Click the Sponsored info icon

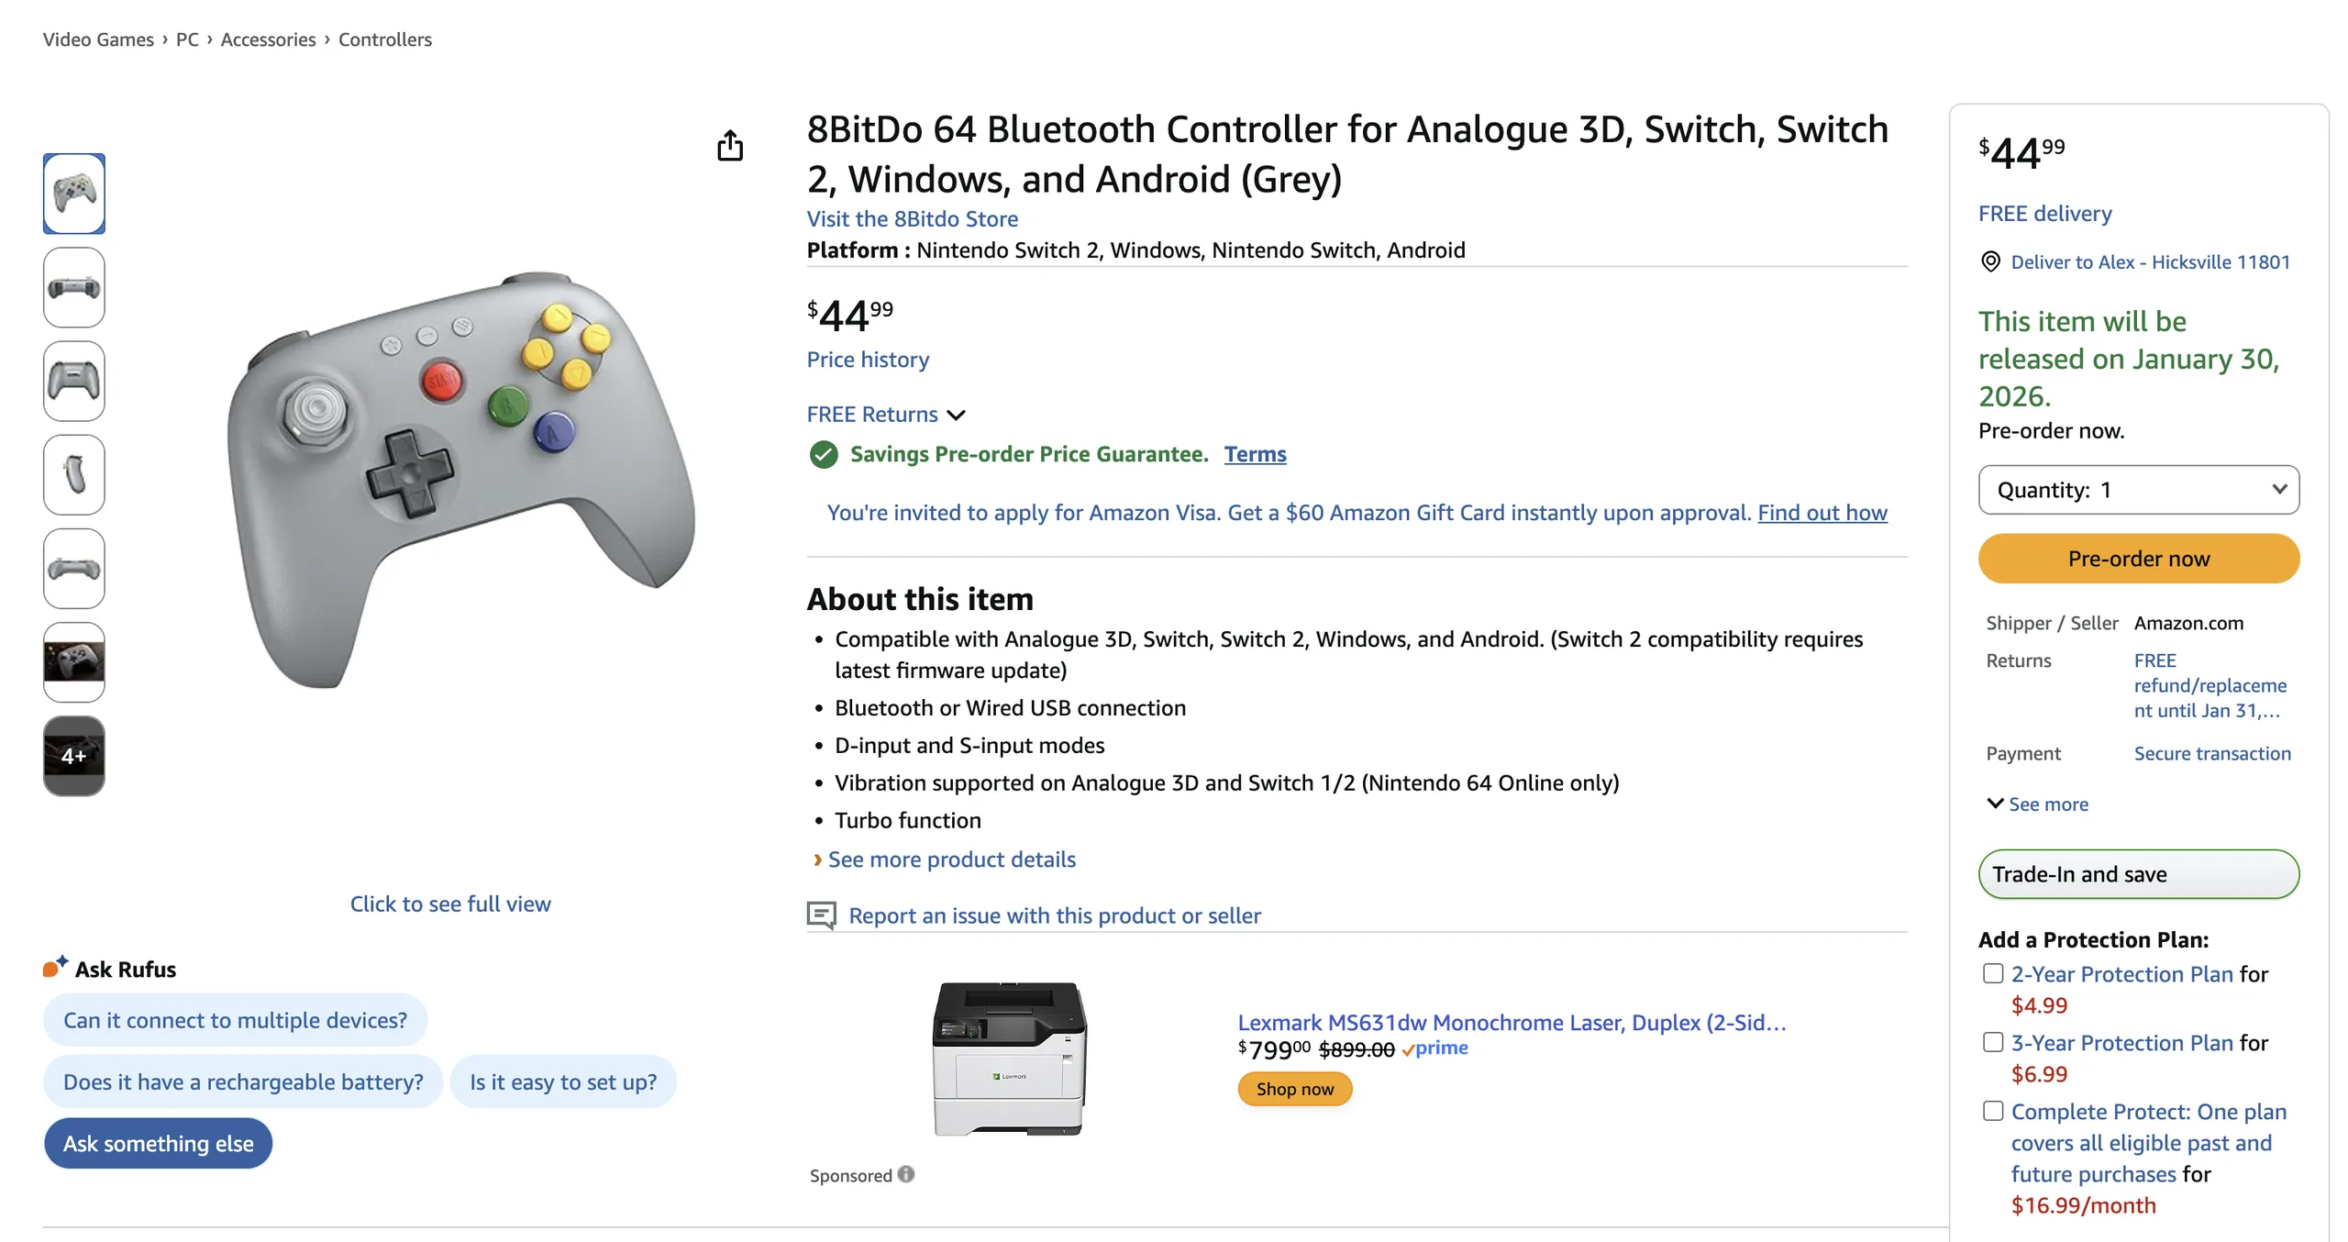906,1174
